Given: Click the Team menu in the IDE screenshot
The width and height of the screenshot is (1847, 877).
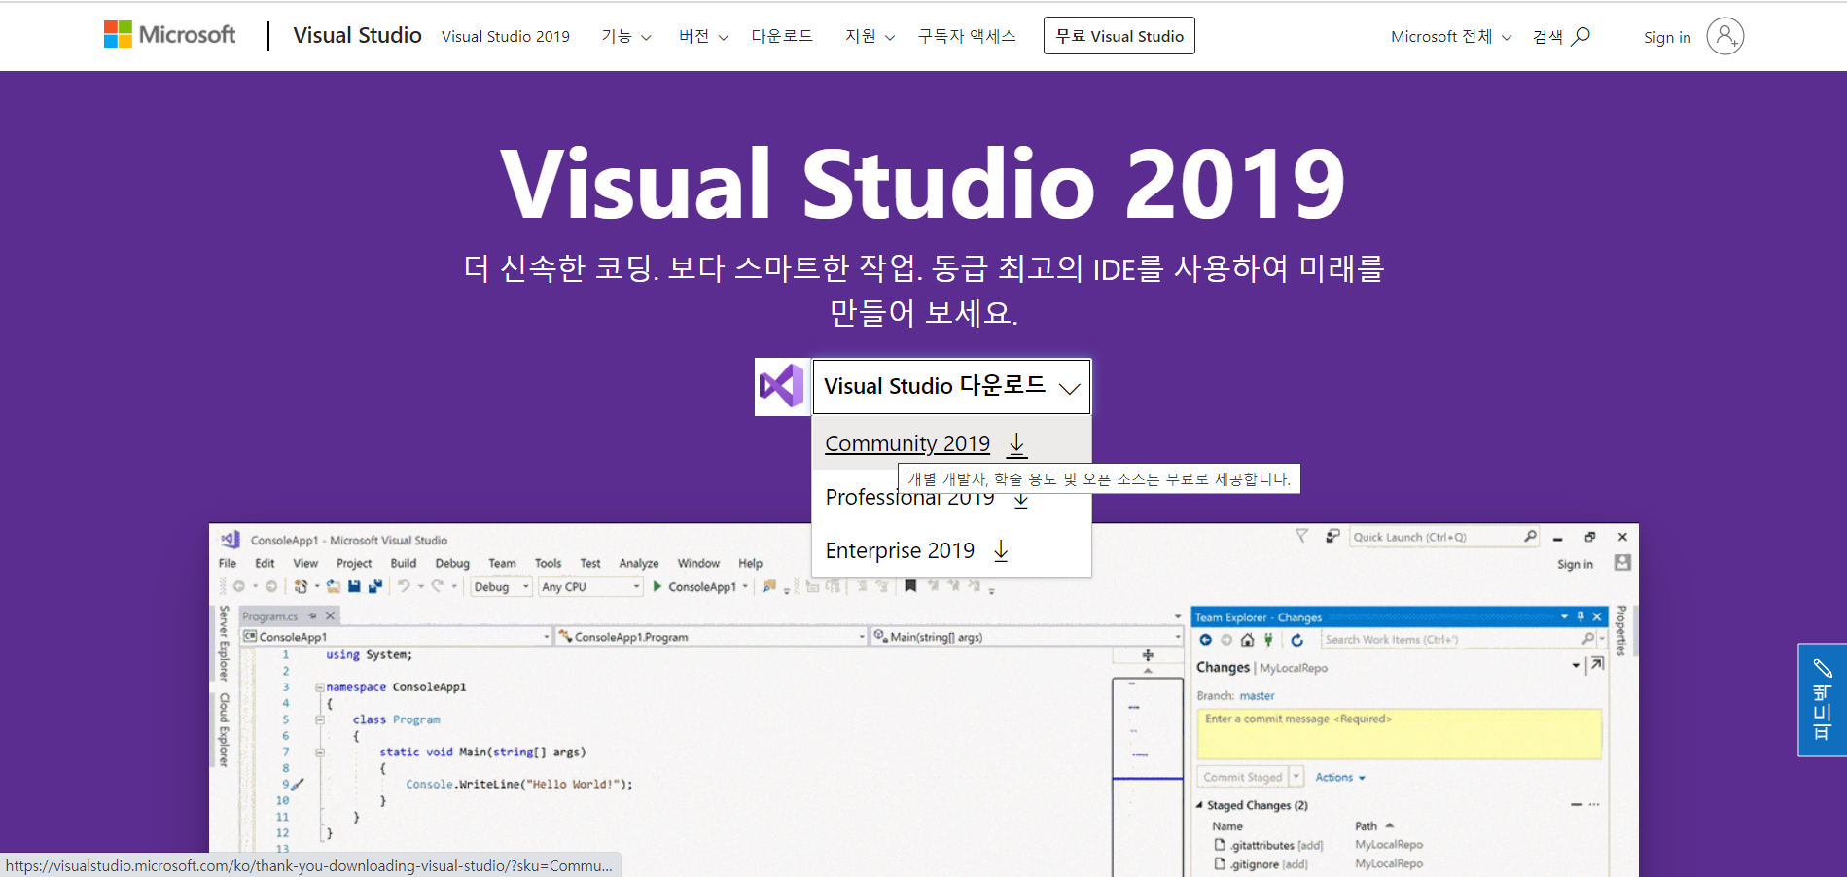Looking at the screenshot, I should (x=502, y=563).
